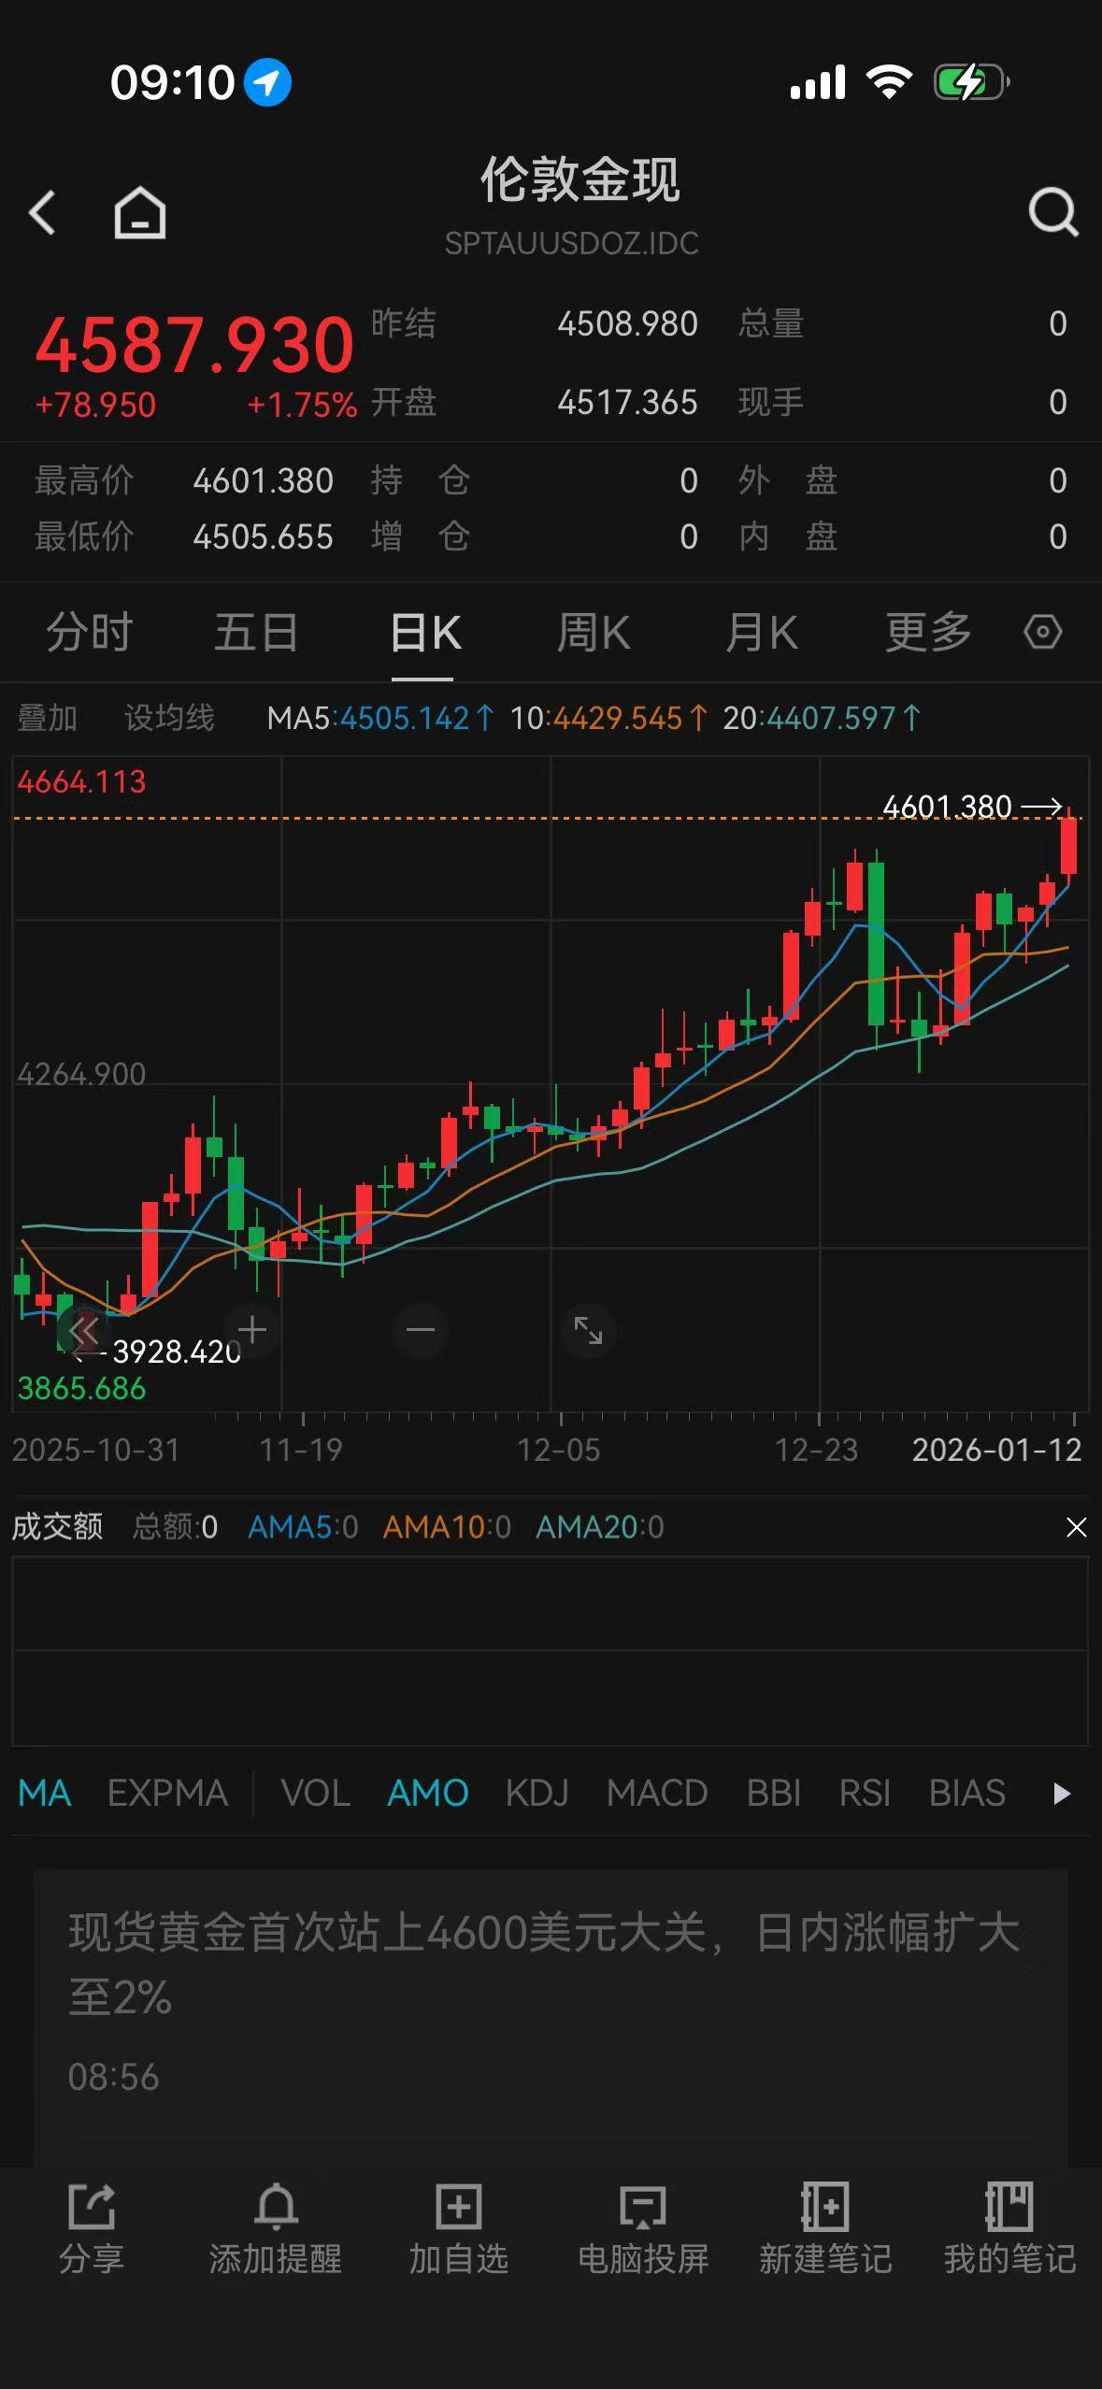Expand chart to fullscreen
This screenshot has width=1102, height=2389.
pos(588,1329)
